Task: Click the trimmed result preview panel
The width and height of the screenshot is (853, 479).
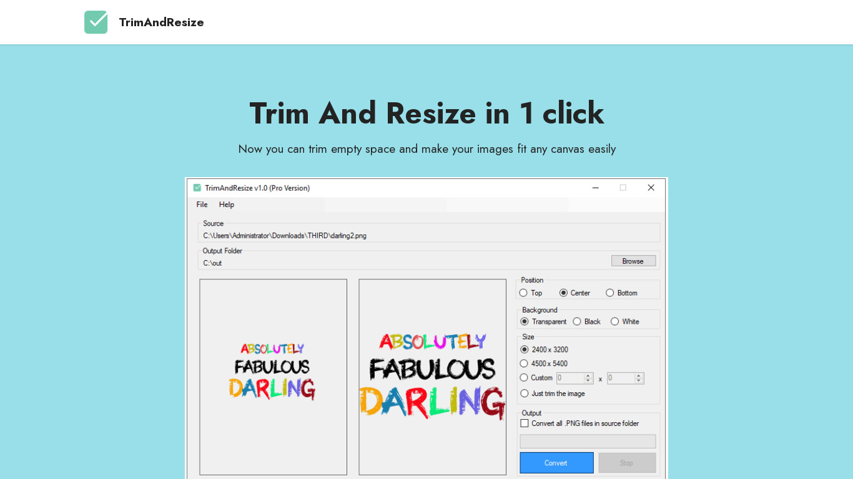Action: (x=433, y=377)
